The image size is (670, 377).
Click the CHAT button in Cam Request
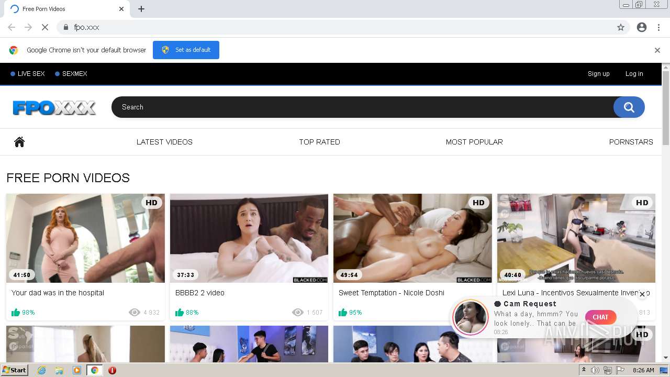600,317
